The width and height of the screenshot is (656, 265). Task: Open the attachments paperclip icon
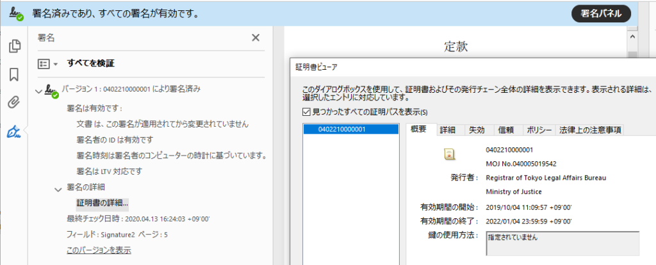pos(13,102)
